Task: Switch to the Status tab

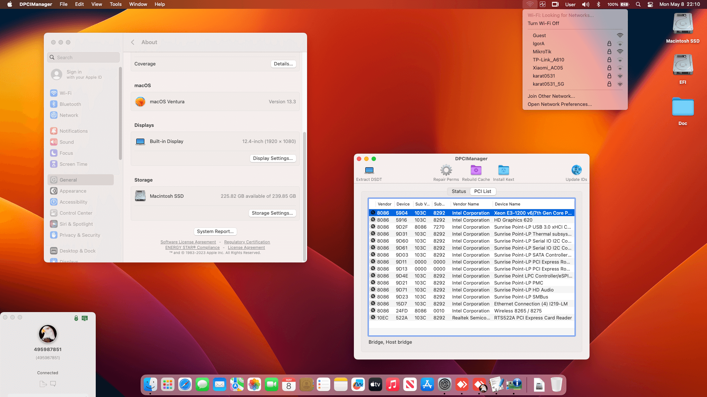Action: click(459, 192)
